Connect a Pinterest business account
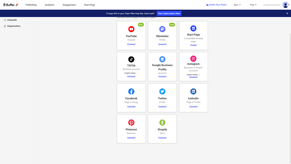291x164 pixels. click(131, 138)
